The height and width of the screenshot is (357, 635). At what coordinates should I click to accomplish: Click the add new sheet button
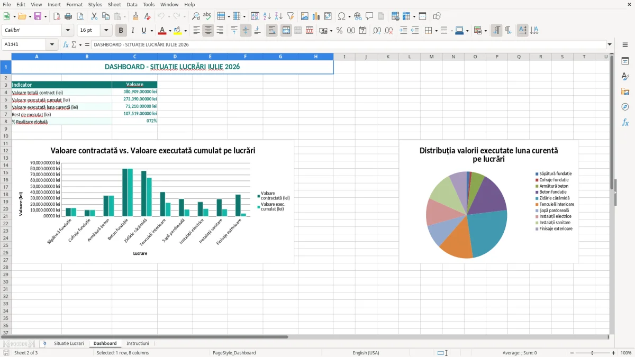click(44, 343)
